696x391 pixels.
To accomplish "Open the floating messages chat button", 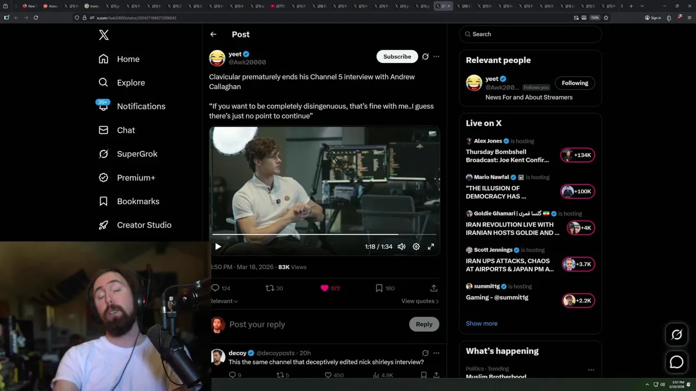I will tap(676, 362).
